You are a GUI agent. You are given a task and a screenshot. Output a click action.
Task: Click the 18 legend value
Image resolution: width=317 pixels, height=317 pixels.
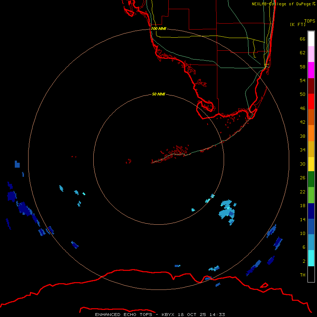(x=303, y=206)
